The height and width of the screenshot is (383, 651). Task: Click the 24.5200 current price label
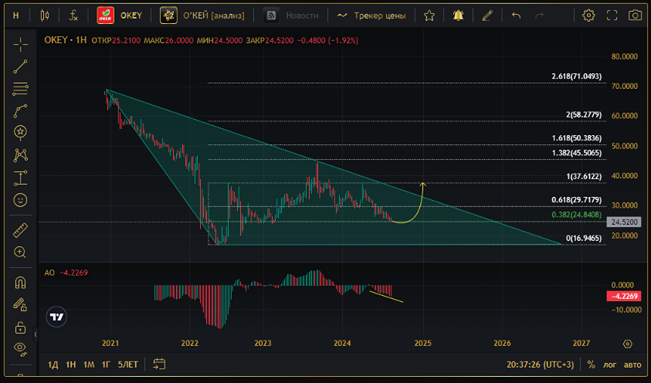point(625,222)
